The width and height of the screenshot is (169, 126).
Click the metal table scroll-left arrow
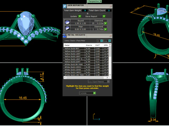coord(65,78)
